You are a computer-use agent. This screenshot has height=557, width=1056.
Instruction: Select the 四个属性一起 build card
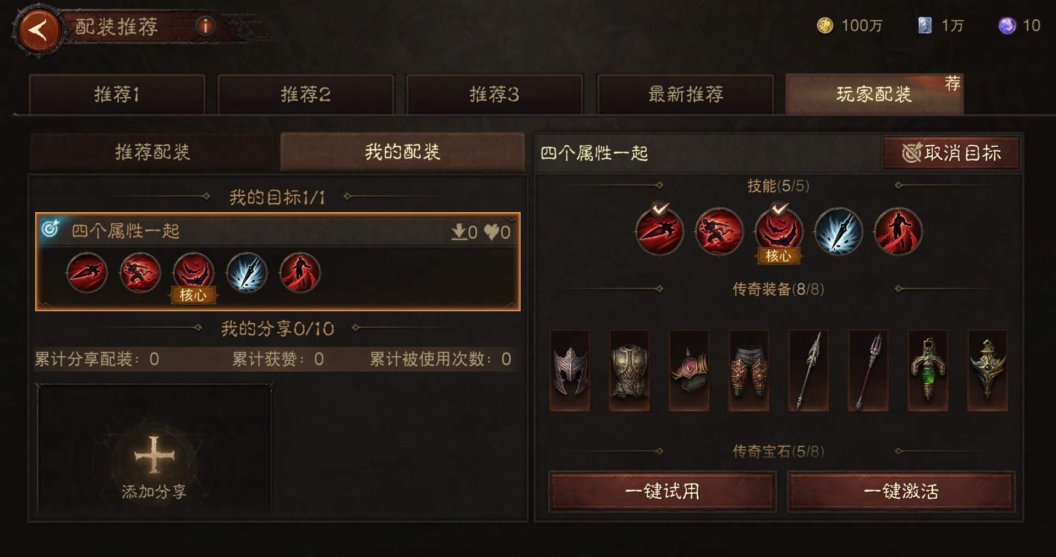(x=278, y=262)
